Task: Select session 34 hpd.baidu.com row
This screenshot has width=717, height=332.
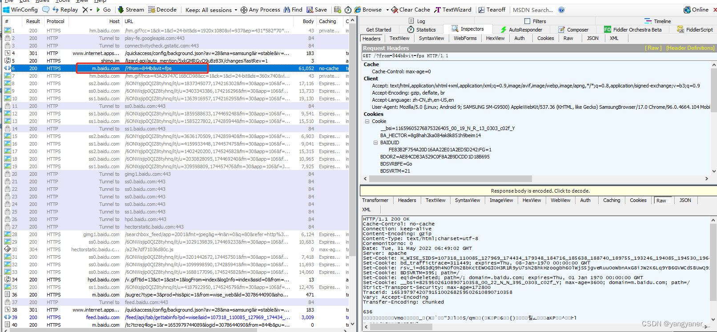Action: [176, 280]
